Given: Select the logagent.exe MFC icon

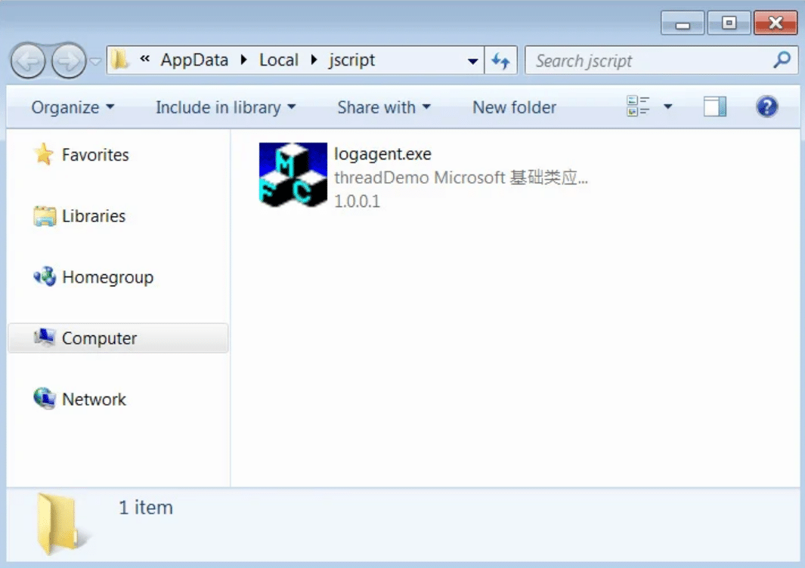Looking at the screenshot, I should click(x=293, y=175).
